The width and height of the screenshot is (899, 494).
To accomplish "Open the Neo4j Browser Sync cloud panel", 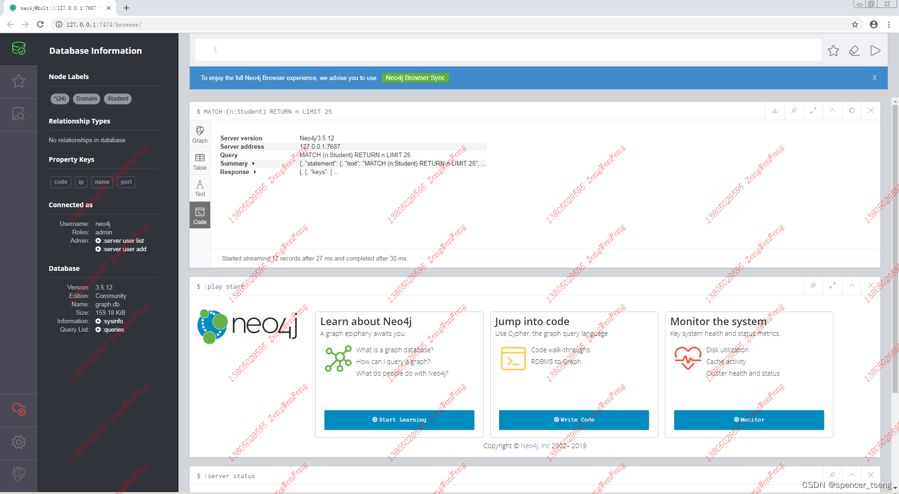I will pyautogui.click(x=19, y=410).
